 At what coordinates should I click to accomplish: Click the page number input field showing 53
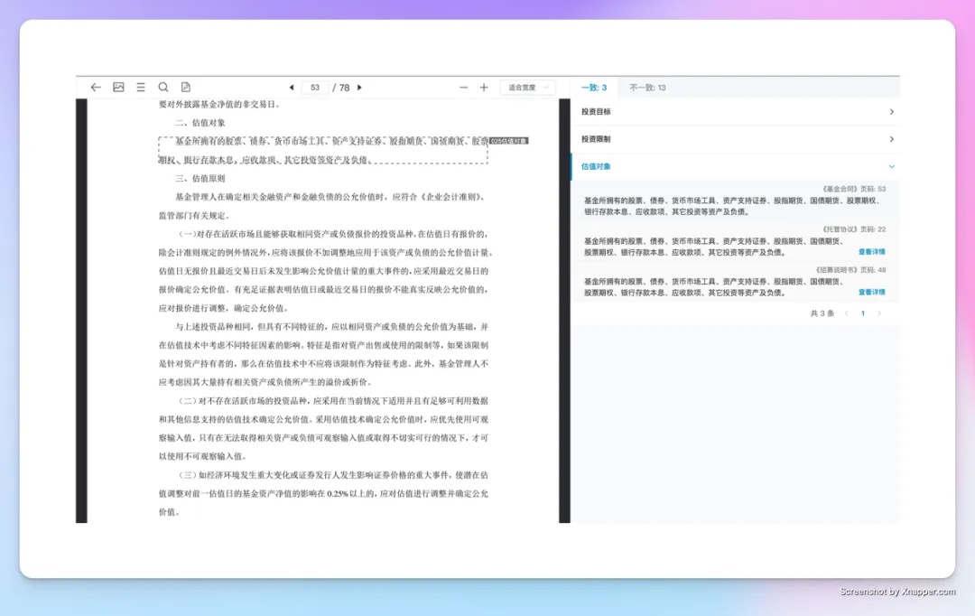pos(314,88)
